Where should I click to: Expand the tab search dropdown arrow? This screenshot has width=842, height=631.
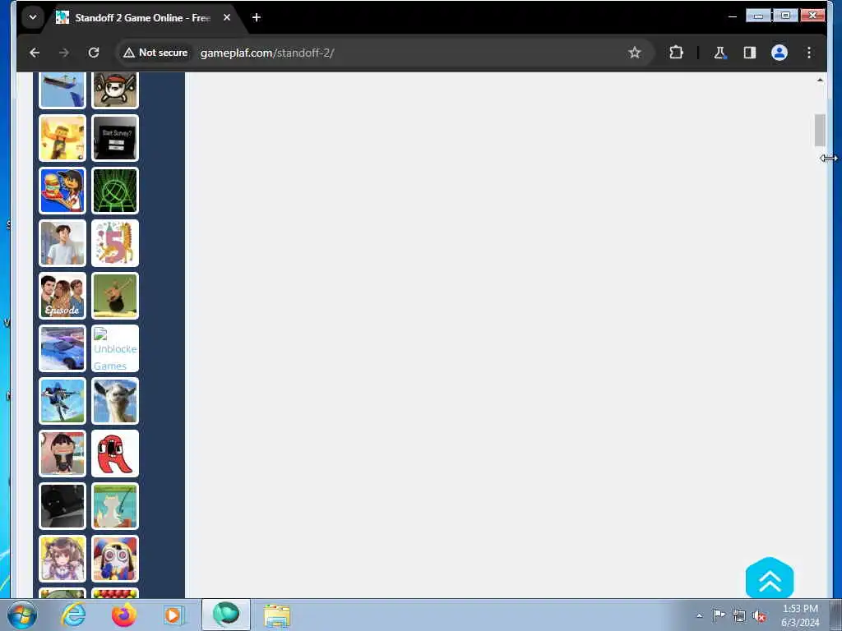point(33,17)
